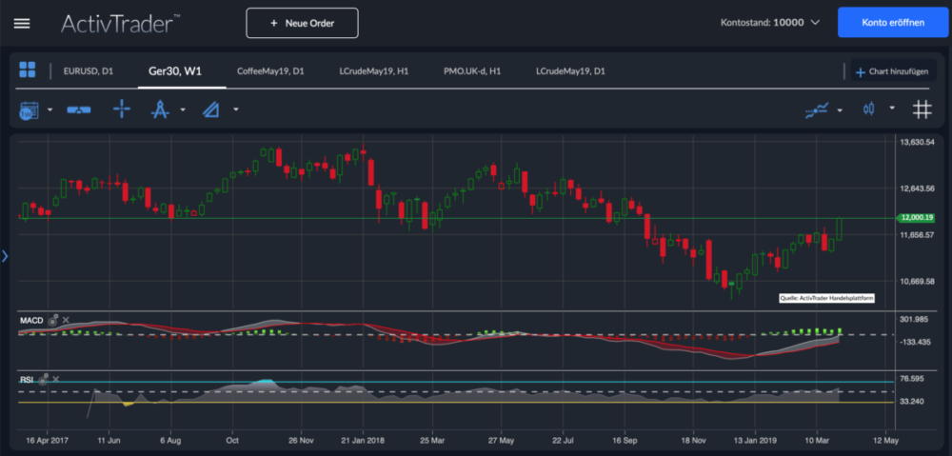952x456 pixels.
Task: Click the ActivTrader logo
Action: tap(120, 23)
